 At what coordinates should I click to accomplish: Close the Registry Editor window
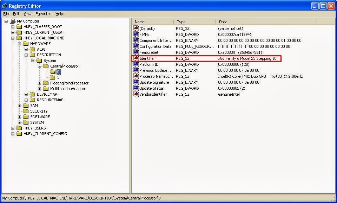coord(331,6)
